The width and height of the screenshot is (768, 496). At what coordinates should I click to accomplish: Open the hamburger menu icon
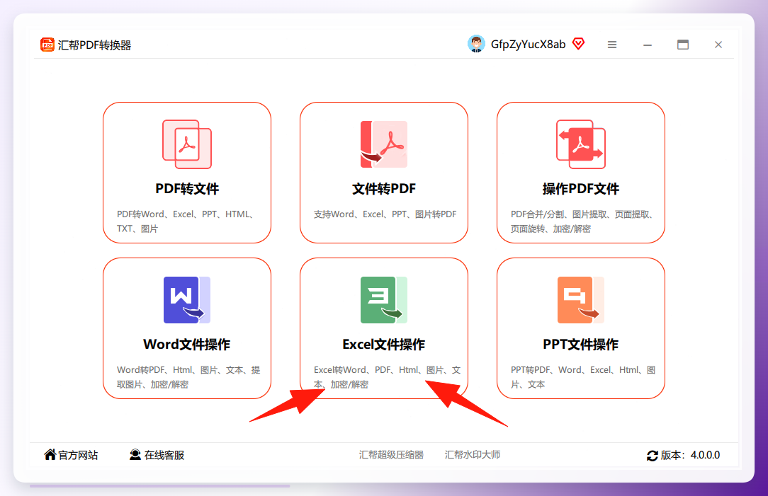611,45
